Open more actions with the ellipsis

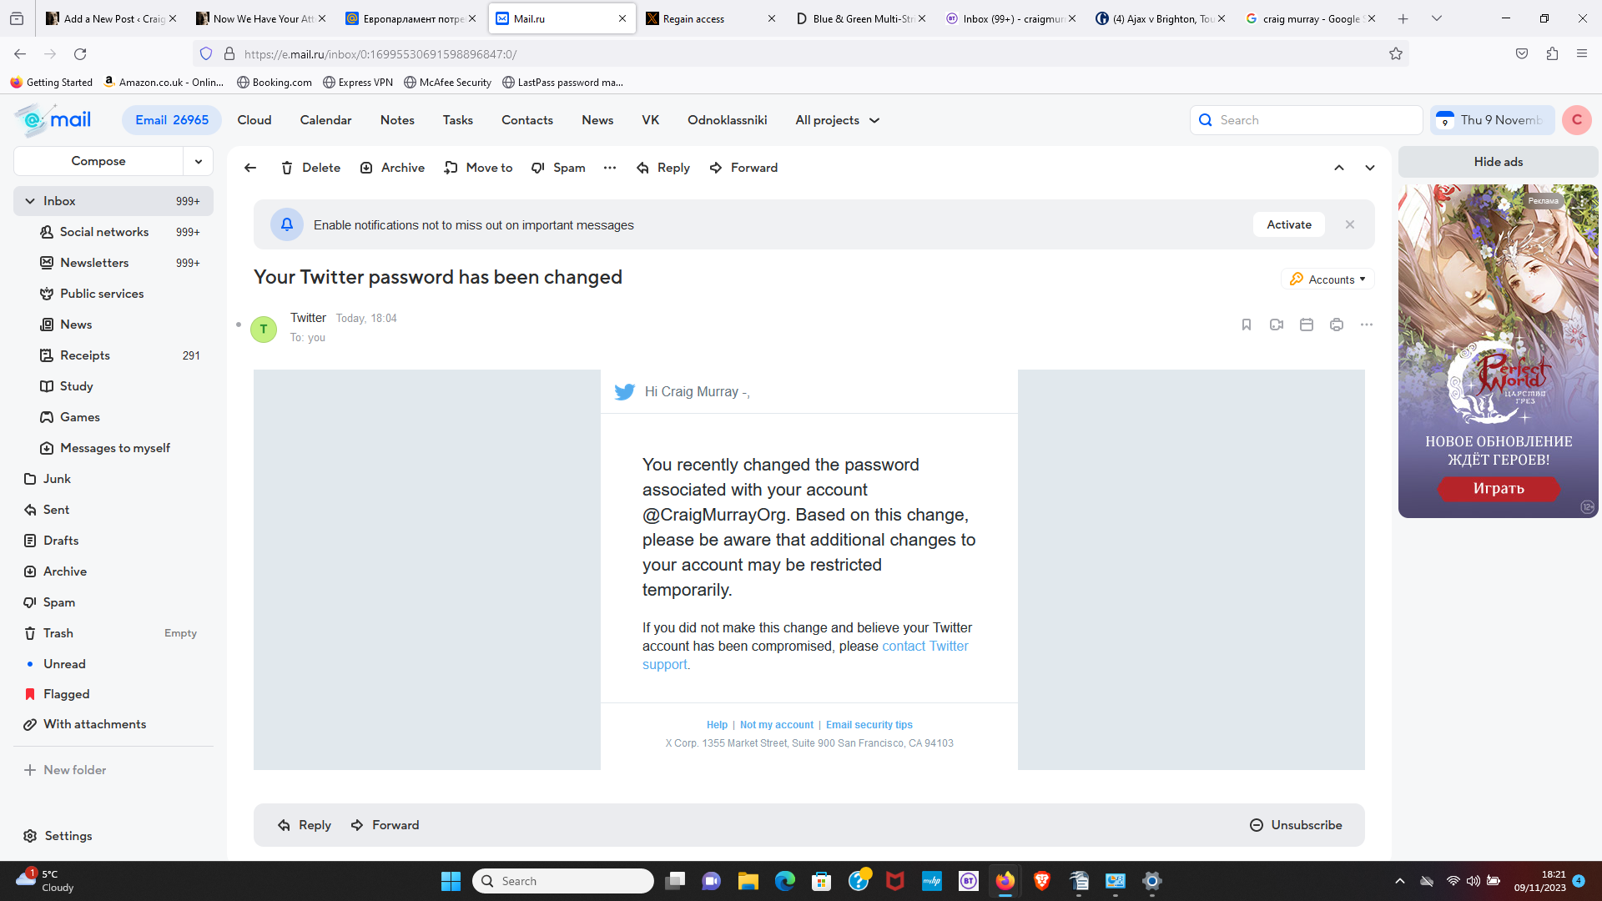coord(610,168)
